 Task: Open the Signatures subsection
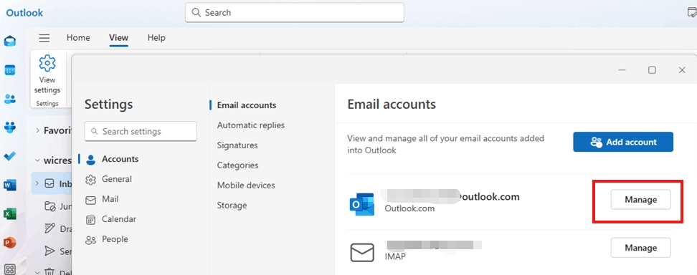(237, 145)
